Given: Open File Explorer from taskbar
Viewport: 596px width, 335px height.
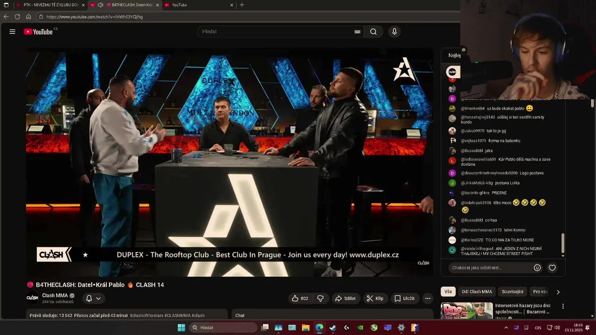Looking at the screenshot, I should [306, 328].
